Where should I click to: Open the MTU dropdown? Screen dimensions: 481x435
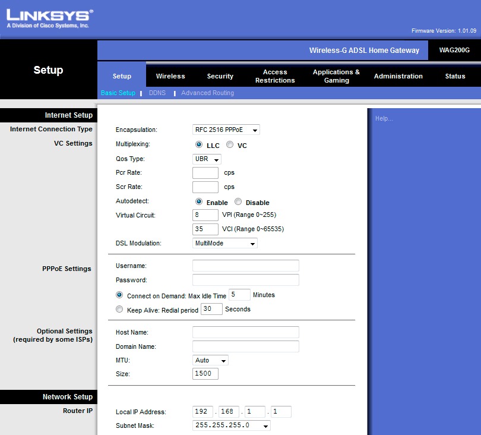pyautogui.click(x=210, y=360)
